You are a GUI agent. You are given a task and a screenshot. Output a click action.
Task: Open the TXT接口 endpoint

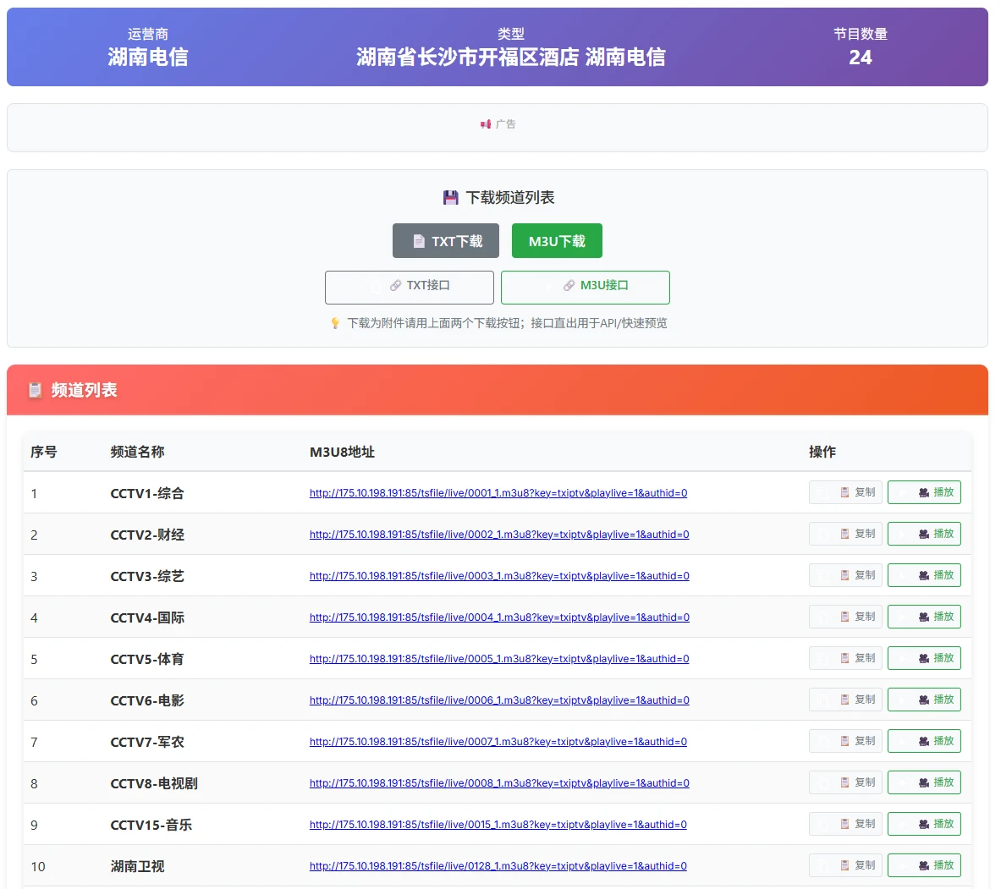(x=409, y=287)
